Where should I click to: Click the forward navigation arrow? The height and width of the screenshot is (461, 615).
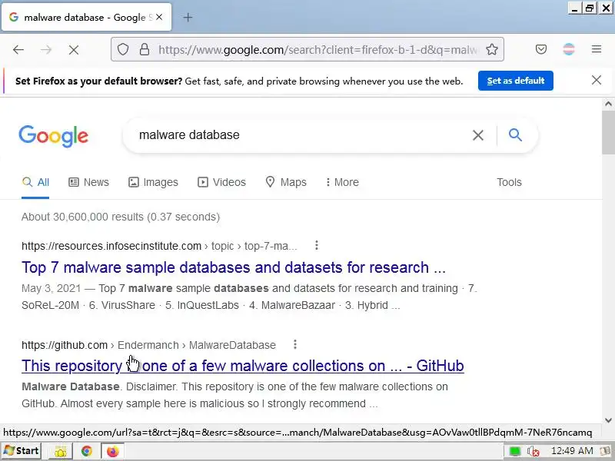[46, 49]
